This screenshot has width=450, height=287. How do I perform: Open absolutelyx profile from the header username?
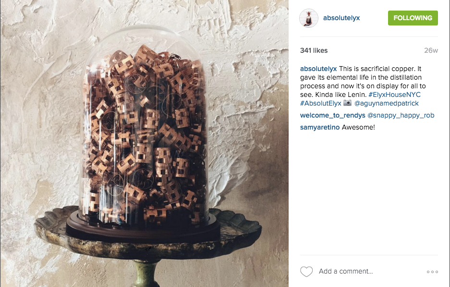click(341, 18)
